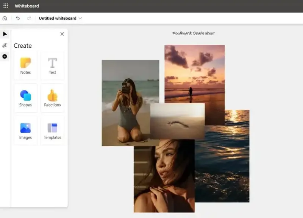This screenshot has width=303, height=218.
Task: Open the plus create menu in sidebar
Action: (5, 56)
